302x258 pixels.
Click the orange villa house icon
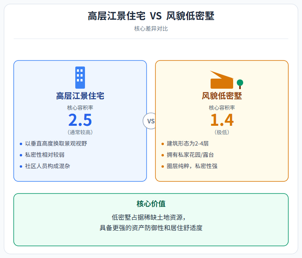coord(222,80)
